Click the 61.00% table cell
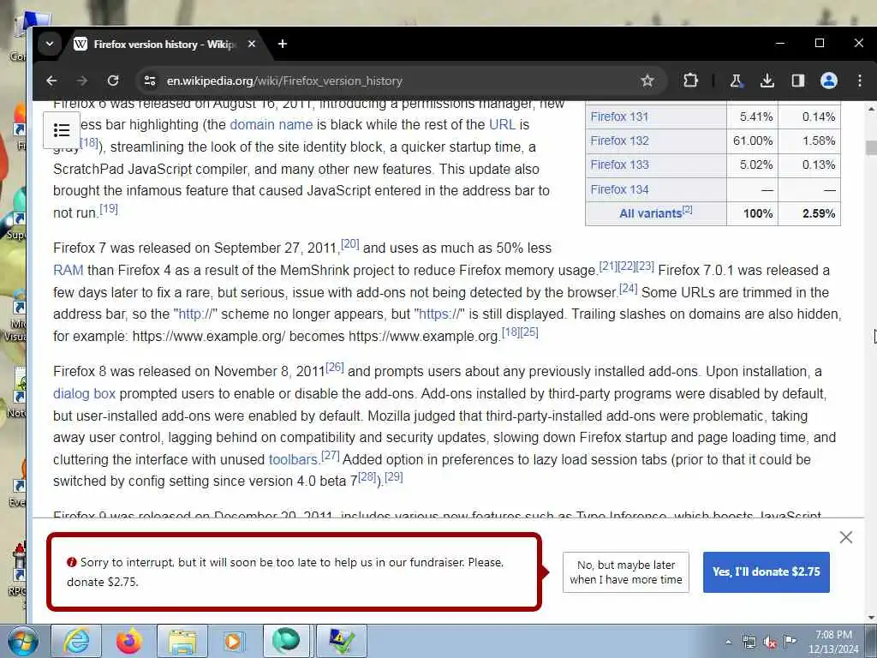 pyautogui.click(x=752, y=141)
